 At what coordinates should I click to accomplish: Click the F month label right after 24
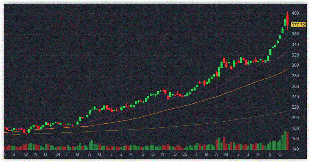[68, 155]
